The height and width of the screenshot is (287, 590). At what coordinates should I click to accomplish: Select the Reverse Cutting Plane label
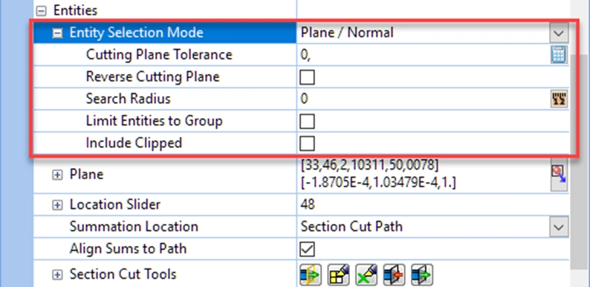coord(153,77)
